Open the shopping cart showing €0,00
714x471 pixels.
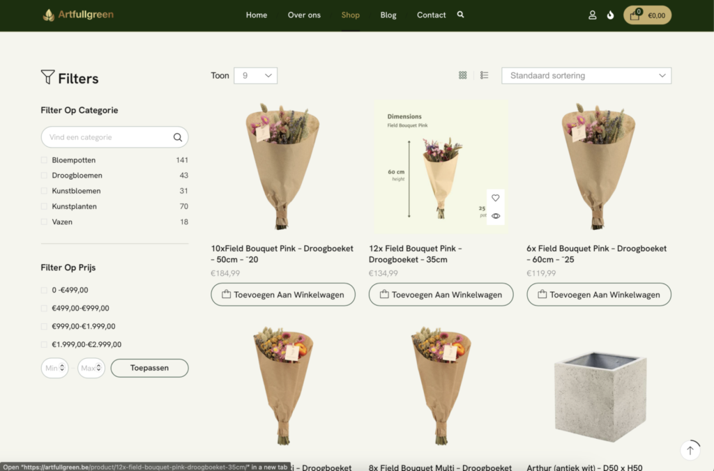click(647, 15)
